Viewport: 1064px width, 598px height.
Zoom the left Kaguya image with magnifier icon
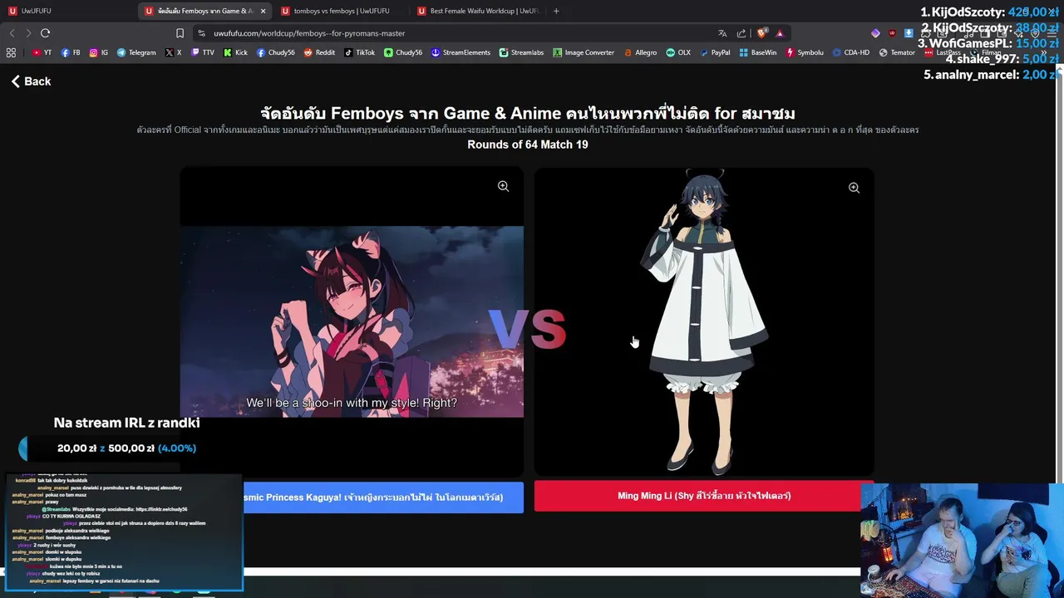tap(503, 186)
